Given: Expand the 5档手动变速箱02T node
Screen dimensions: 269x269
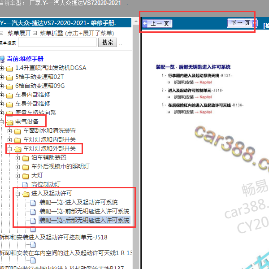Looking at the screenshot, I should pyautogui.click(x=2, y=77).
